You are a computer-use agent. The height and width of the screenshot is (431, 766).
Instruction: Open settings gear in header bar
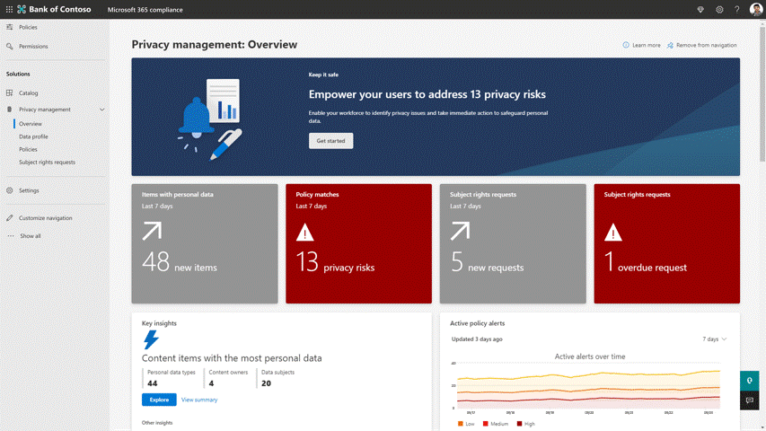tap(719, 9)
